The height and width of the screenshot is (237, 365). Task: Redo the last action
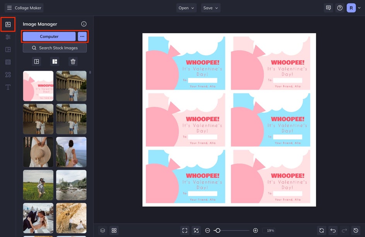pos(344,230)
